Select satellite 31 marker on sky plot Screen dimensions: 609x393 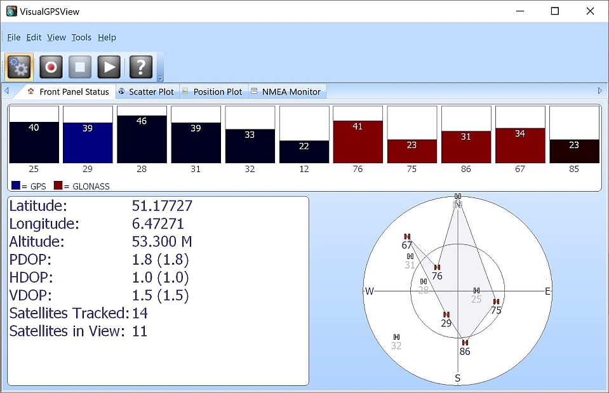[410, 256]
